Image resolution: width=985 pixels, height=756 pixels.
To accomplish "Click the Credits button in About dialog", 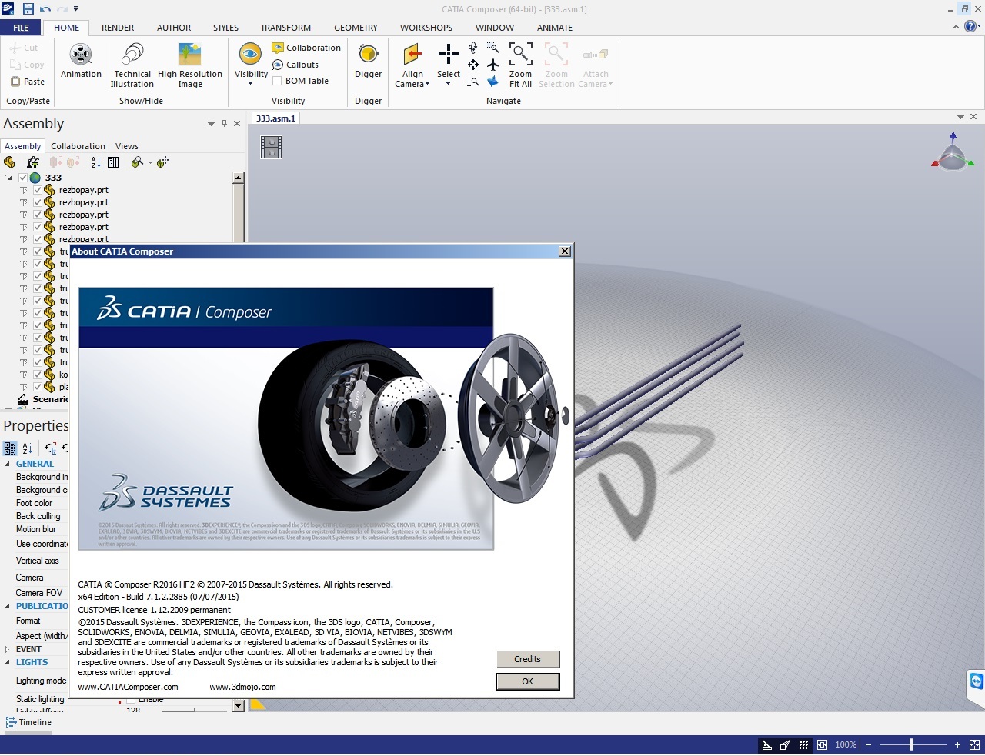I will (528, 659).
